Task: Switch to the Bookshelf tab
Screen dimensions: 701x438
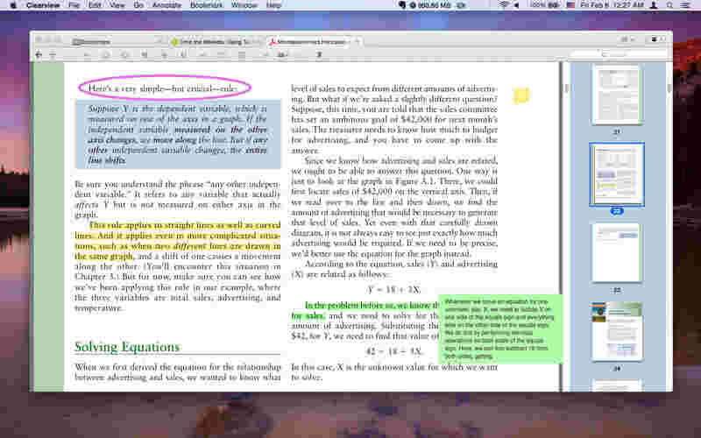Action: 98,41
